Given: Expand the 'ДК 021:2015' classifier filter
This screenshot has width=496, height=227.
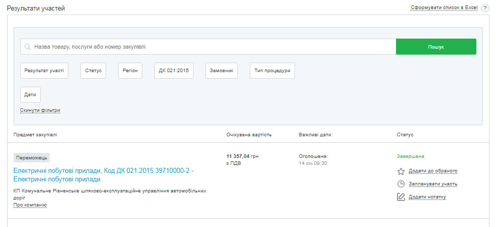Looking at the screenshot, I should pos(173,71).
